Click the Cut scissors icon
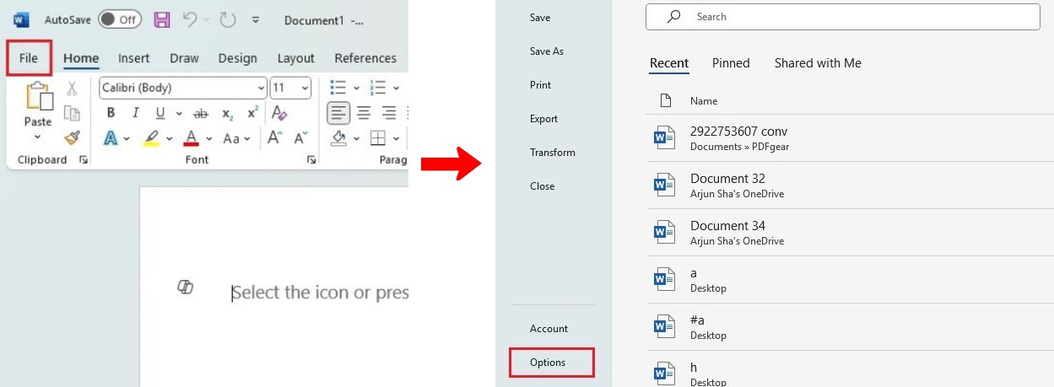This screenshot has width=1054, height=387. (x=72, y=88)
